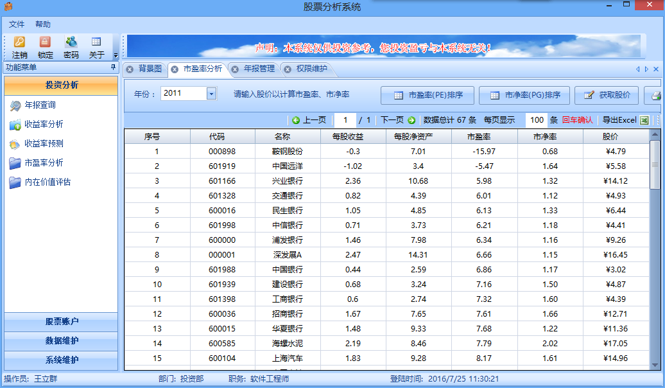Open 收益率分析 in the sidebar
Viewport: 665px width, 388px height.
click(44, 124)
